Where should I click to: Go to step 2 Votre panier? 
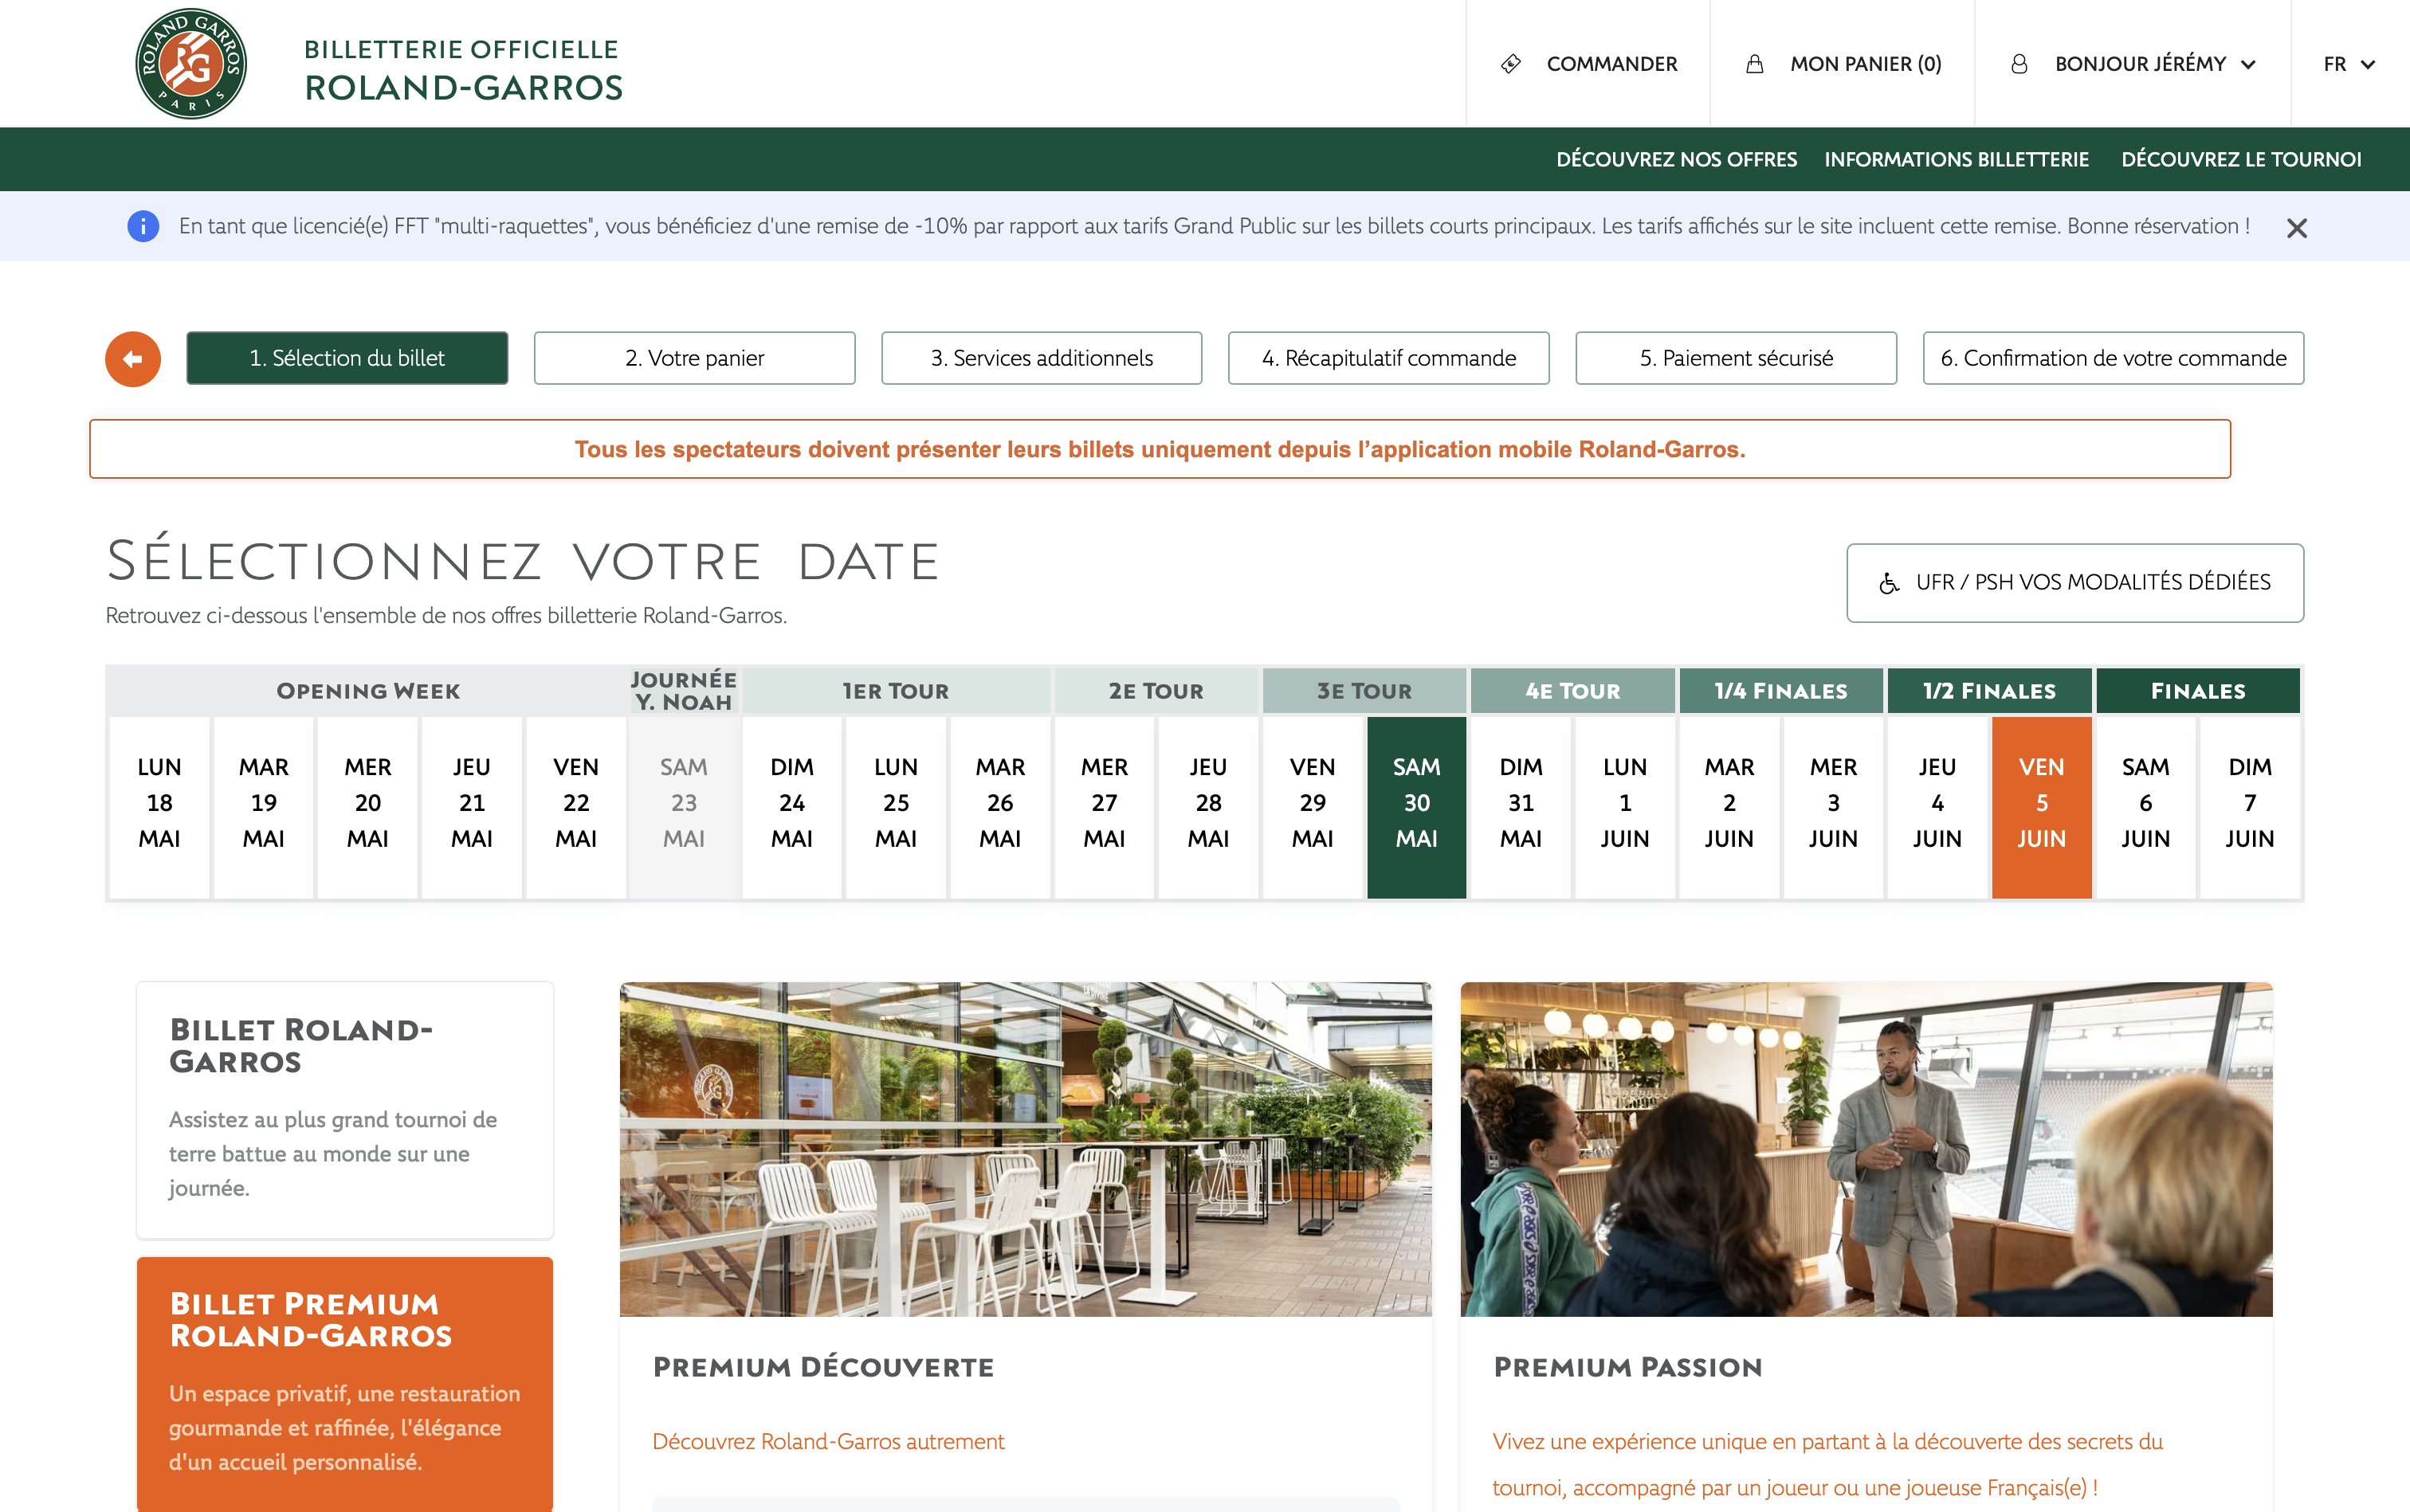[694, 358]
